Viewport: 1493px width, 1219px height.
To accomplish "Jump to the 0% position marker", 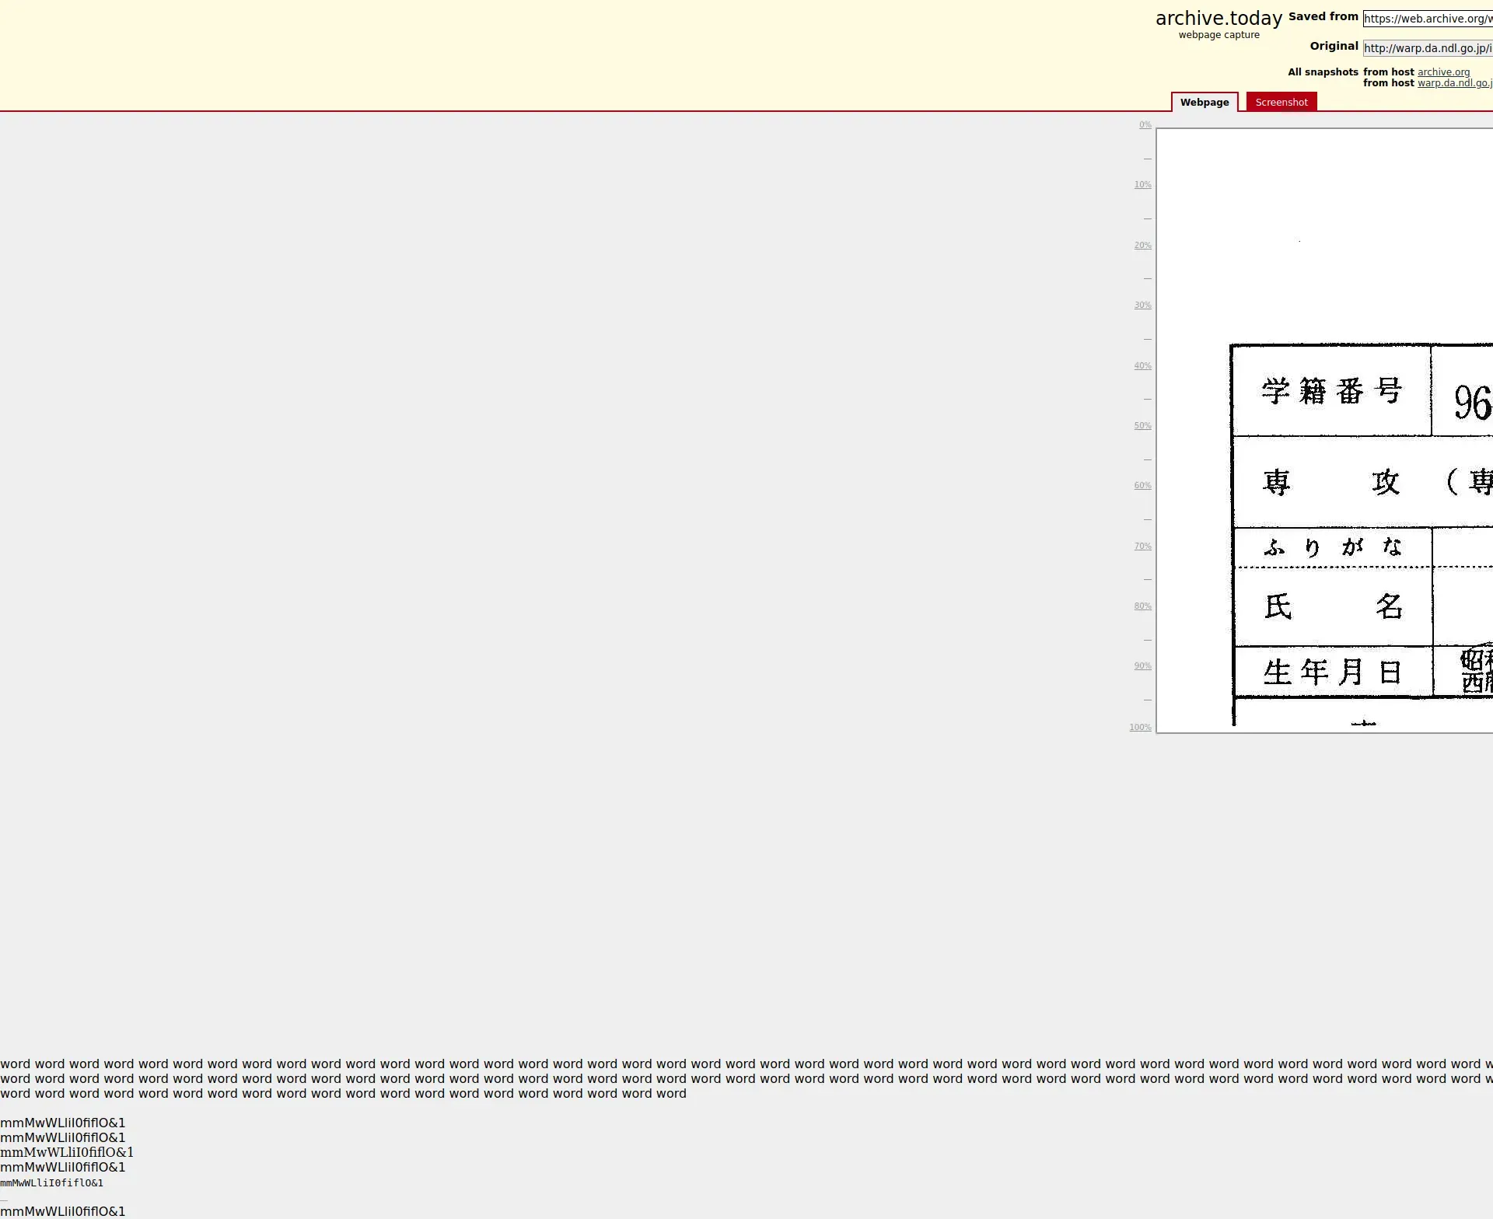I will point(1145,125).
